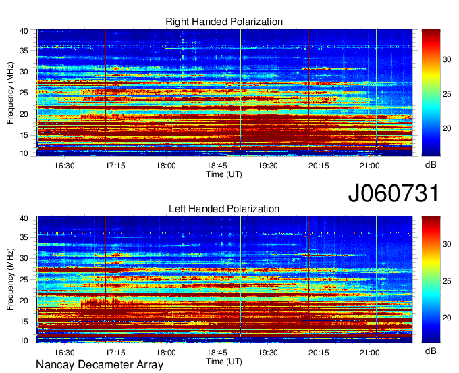Viewport: 459px width, 373px height.
Task: Click the top spectrogram plot area
Action: click(x=224, y=93)
